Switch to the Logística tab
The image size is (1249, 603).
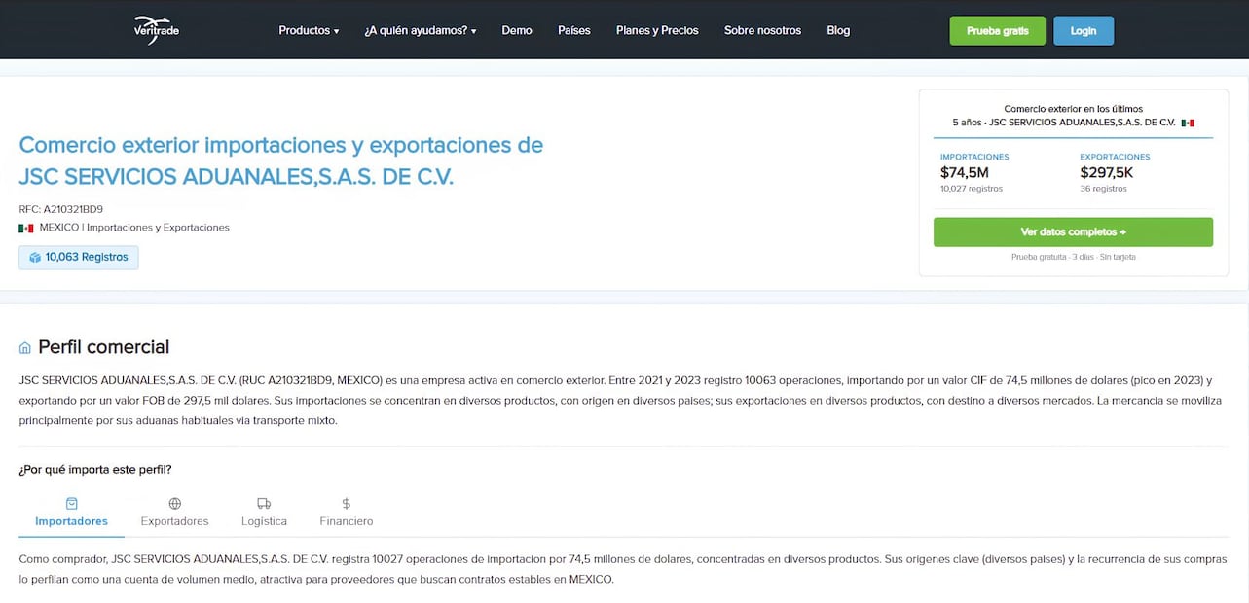point(264,514)
